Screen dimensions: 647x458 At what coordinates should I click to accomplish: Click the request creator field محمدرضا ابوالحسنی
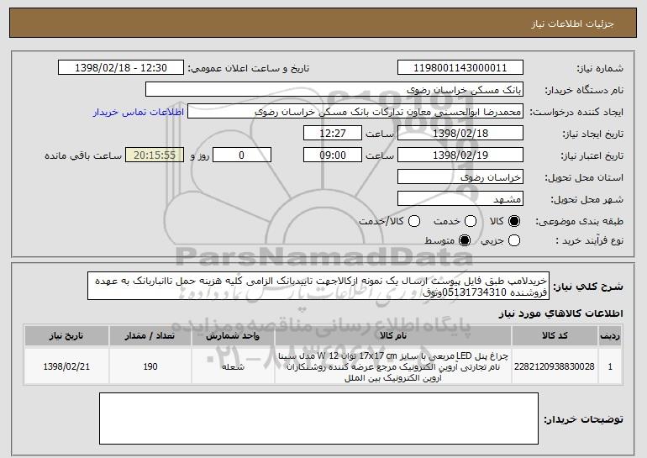[355, 112]
